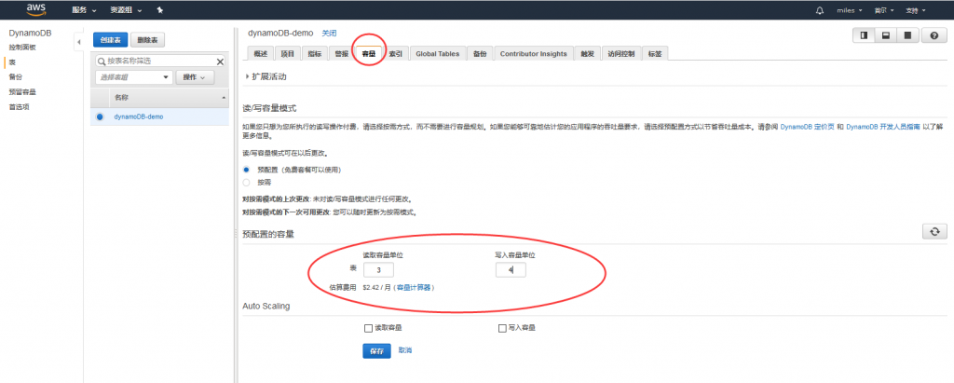Open the 选择表组 table group dropdown

point(134,77)
